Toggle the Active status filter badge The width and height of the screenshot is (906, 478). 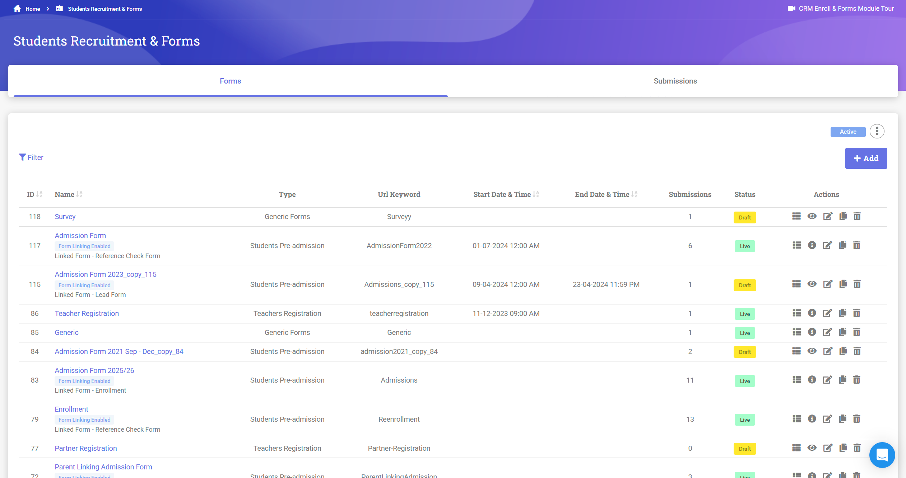click(847, 132)
